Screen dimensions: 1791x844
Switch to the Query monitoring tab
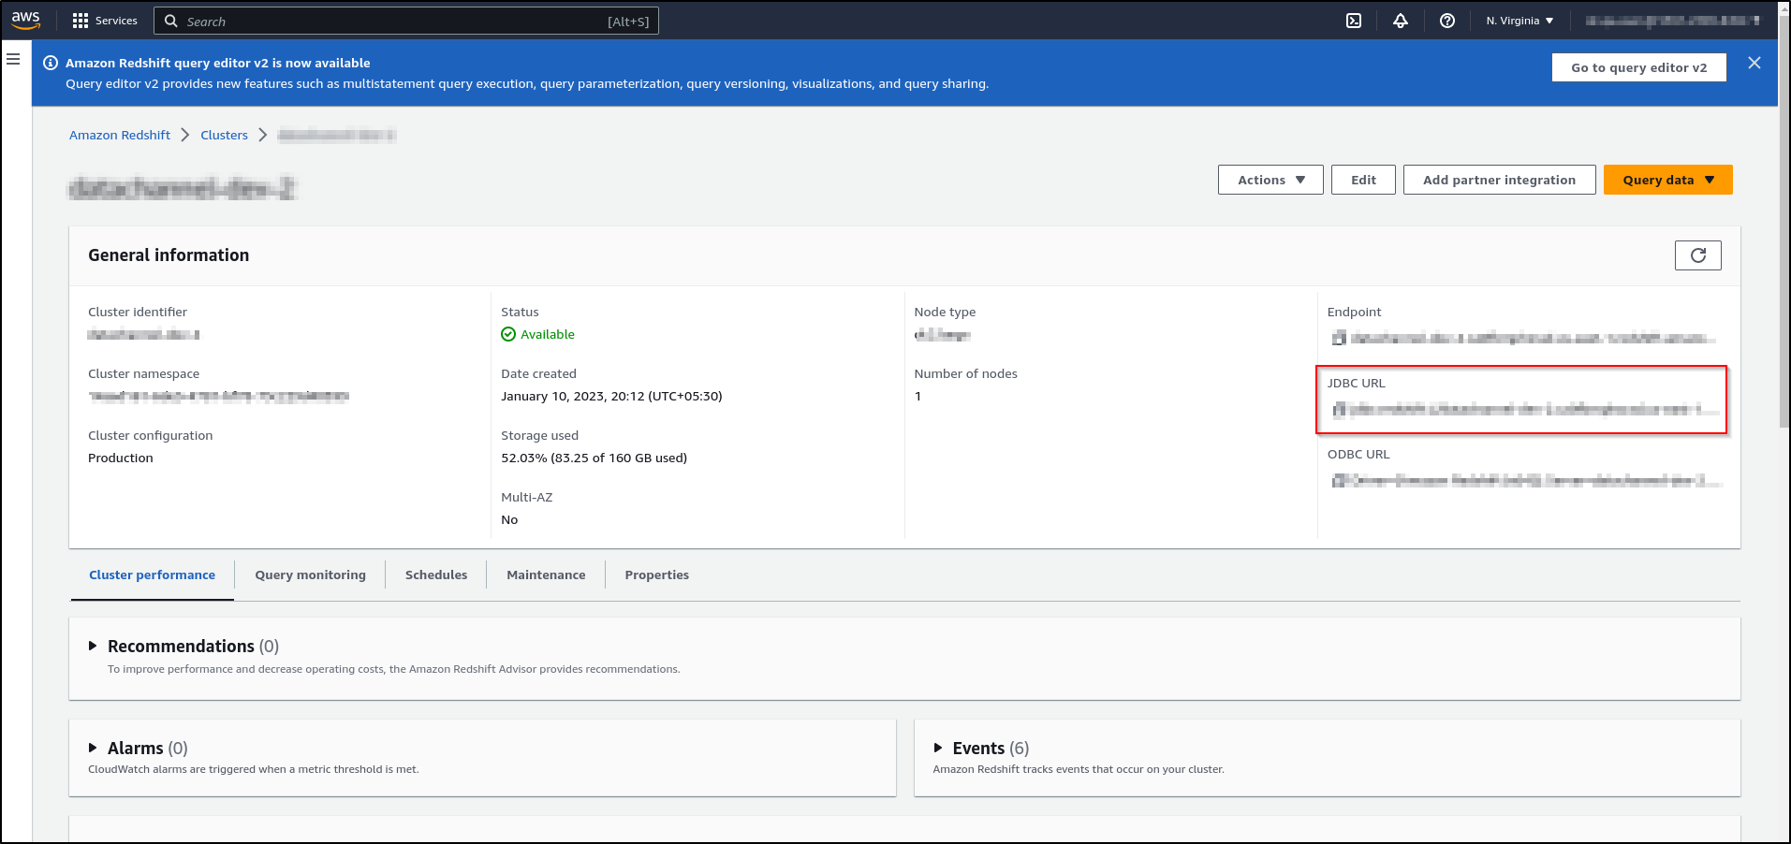tap(310, 575)
